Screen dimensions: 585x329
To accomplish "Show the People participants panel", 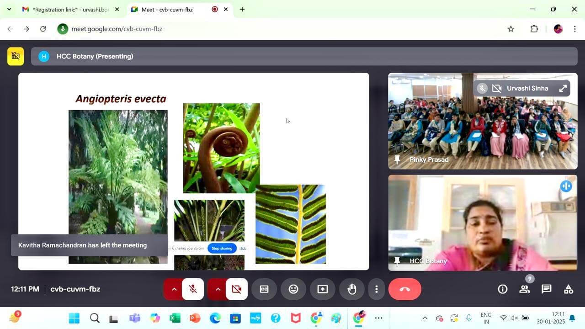I will (524, 289).
